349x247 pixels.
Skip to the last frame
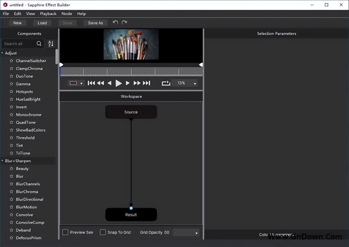(147, 83)
